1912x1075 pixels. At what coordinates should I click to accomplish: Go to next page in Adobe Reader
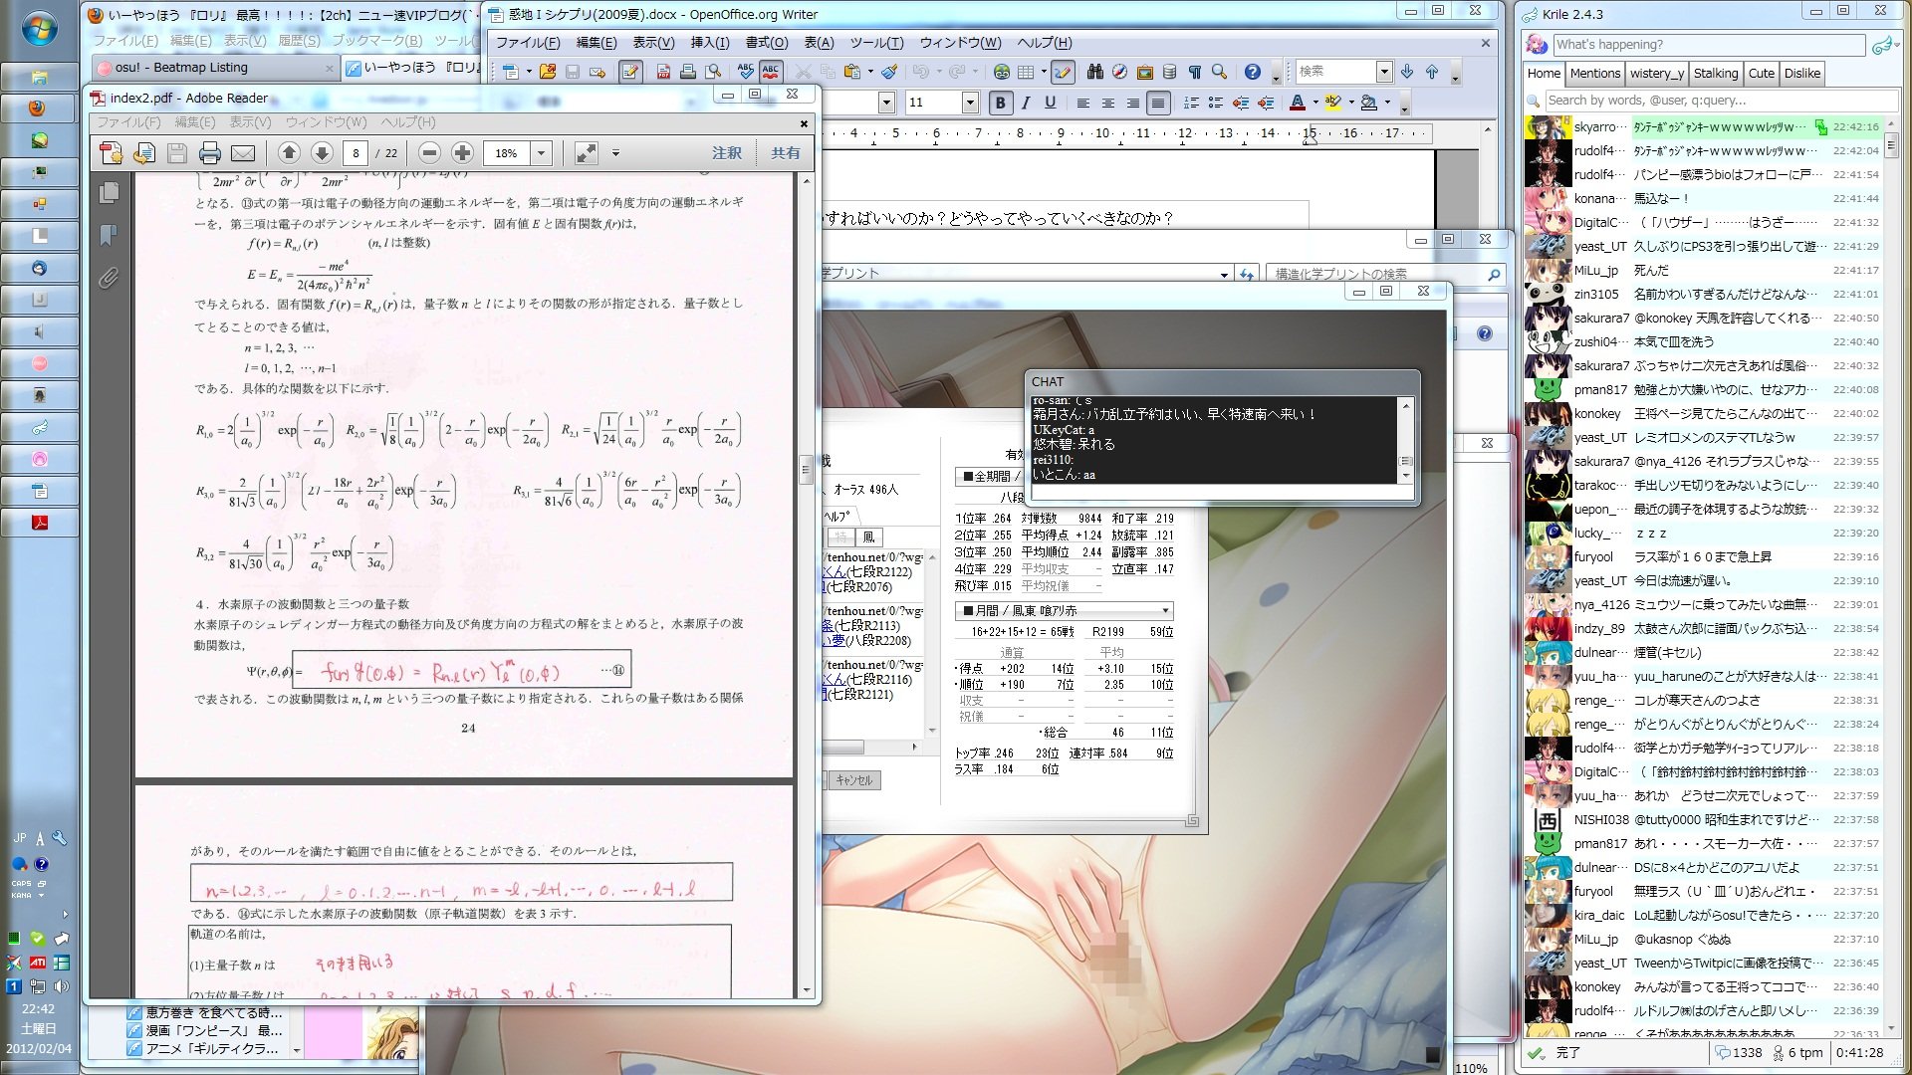pos(322,152)
